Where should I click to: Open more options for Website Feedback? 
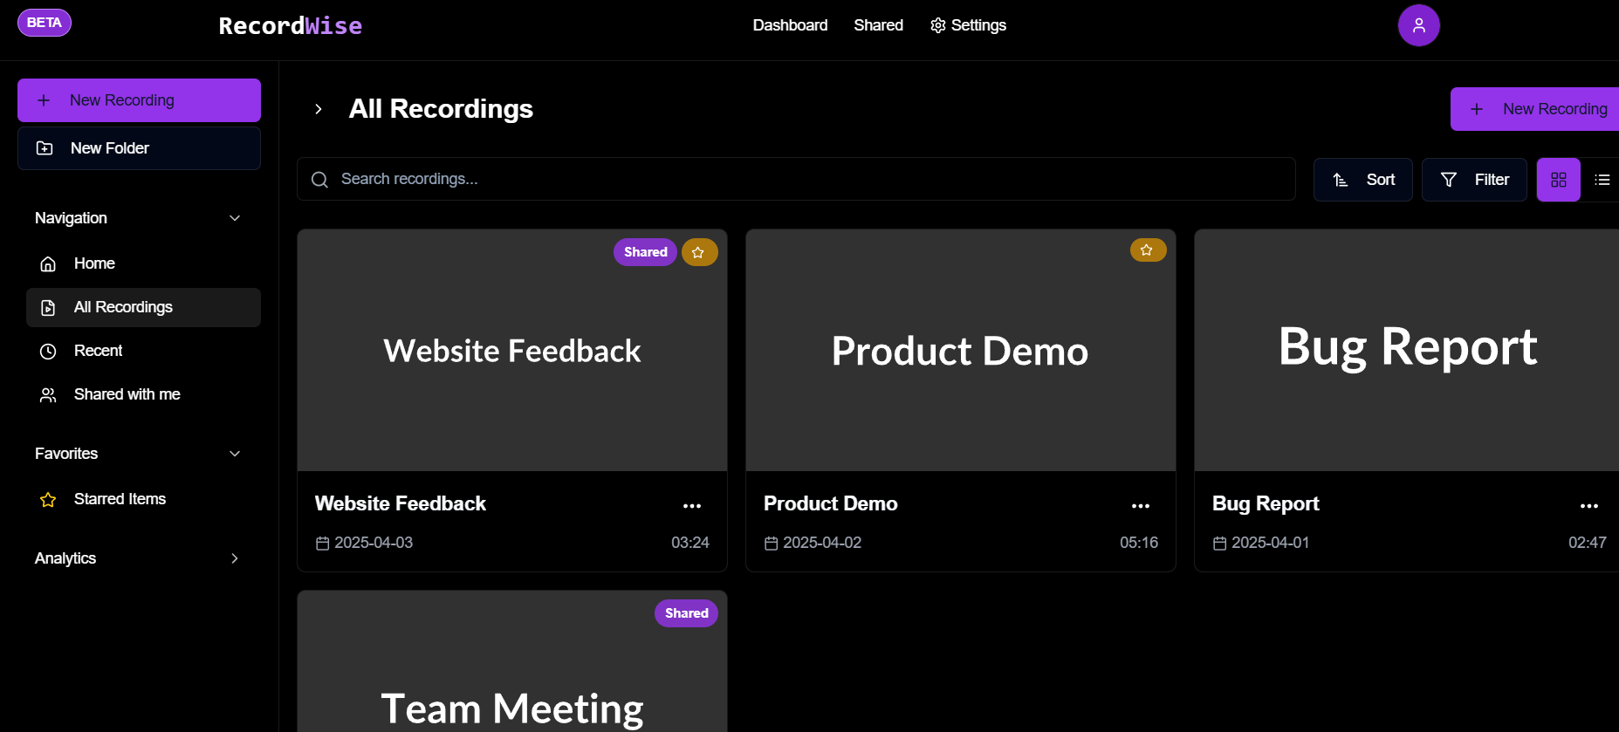point(692,506)
